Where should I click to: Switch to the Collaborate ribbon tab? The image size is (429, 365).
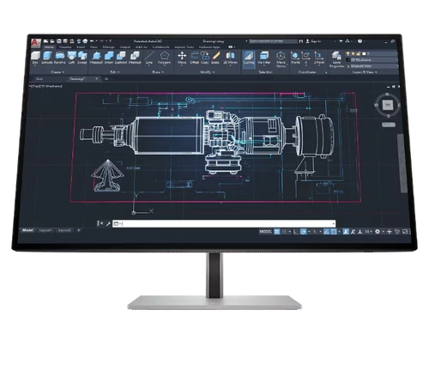(x=161, y=47)
